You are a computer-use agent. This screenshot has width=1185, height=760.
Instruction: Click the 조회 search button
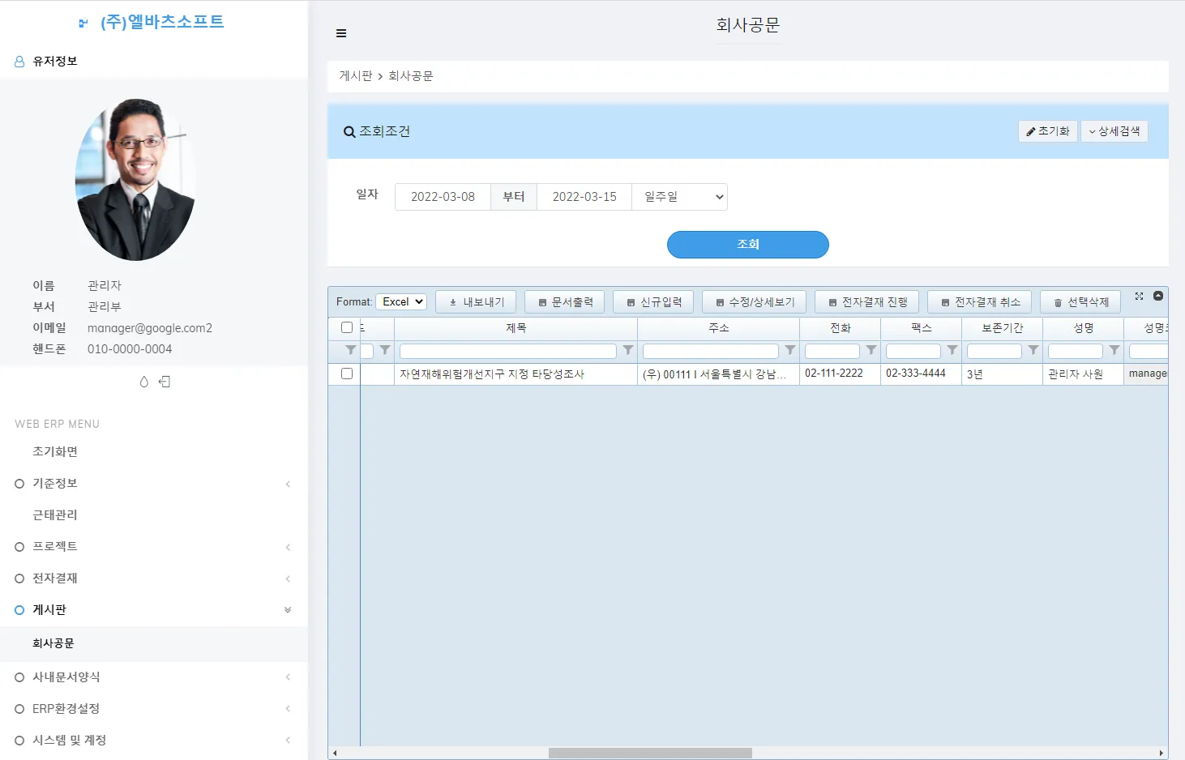coord(747,245)
